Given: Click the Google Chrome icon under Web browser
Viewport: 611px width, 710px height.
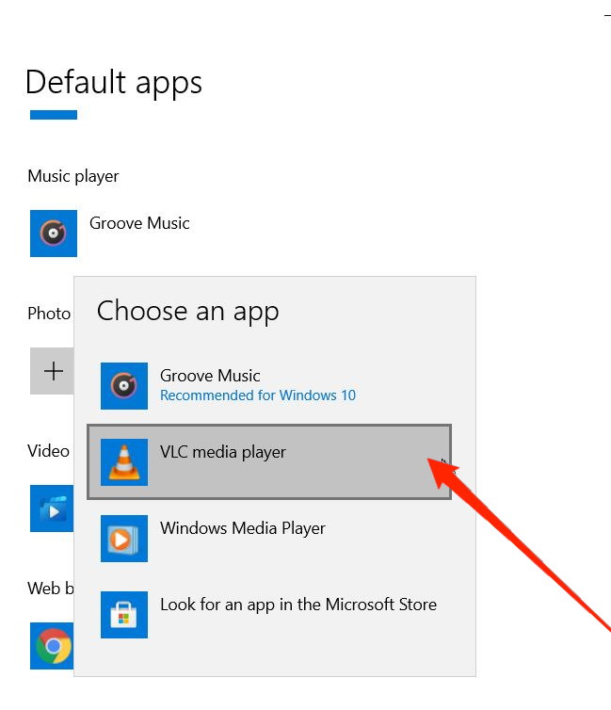Looking at the screenshot, I should (54, 646).
